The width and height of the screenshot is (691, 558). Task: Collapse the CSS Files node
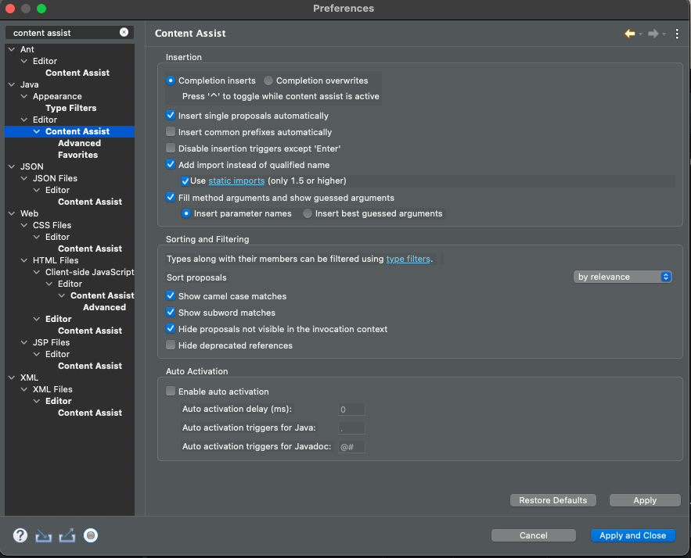(x=24, y=225)
